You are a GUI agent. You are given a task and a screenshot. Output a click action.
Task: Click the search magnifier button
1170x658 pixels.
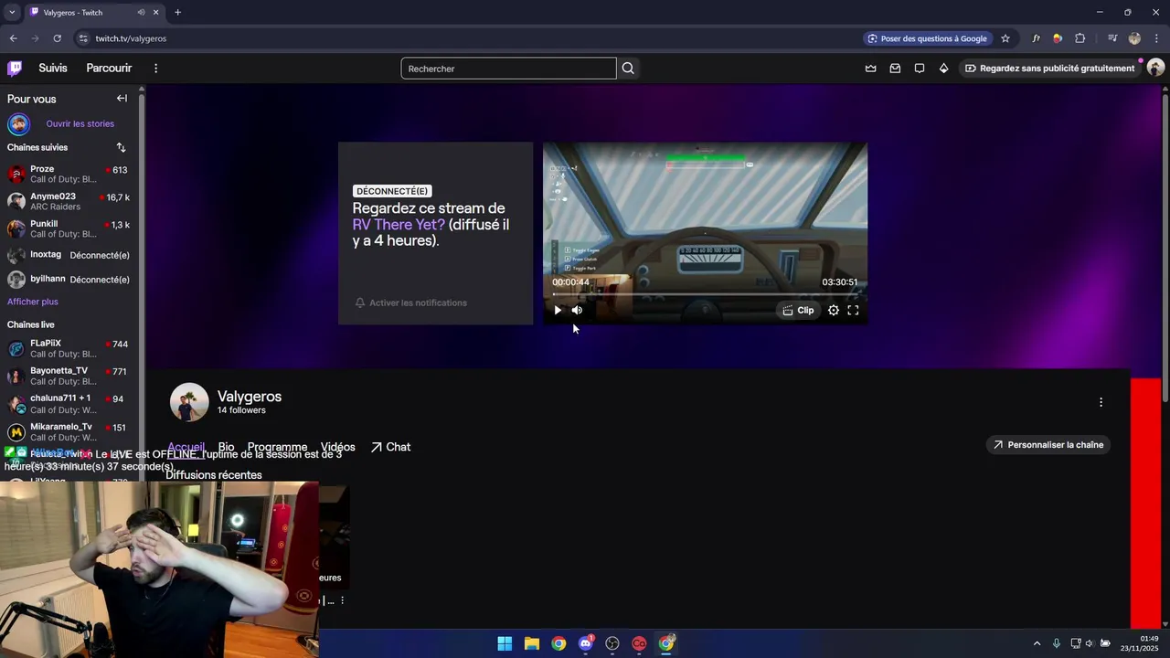(x=628, y=69)
